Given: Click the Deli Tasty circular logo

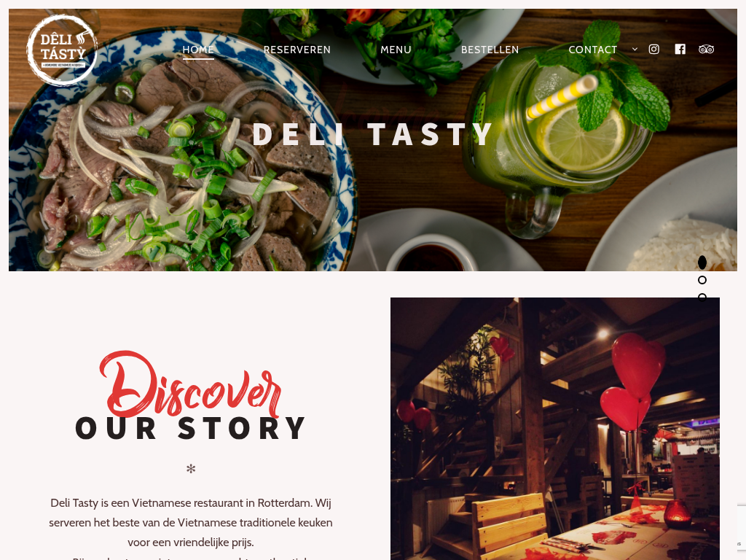Looking at the screenshot, I should pos(62,50).
